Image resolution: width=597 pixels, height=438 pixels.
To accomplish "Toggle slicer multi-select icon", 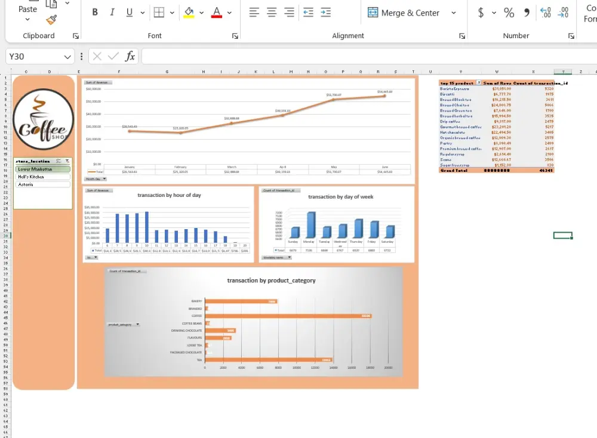I will [59, 161].
